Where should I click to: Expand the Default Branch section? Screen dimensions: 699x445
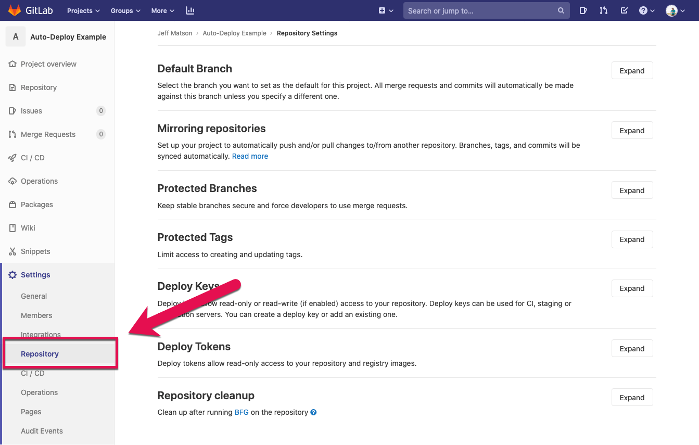(632, 70)
